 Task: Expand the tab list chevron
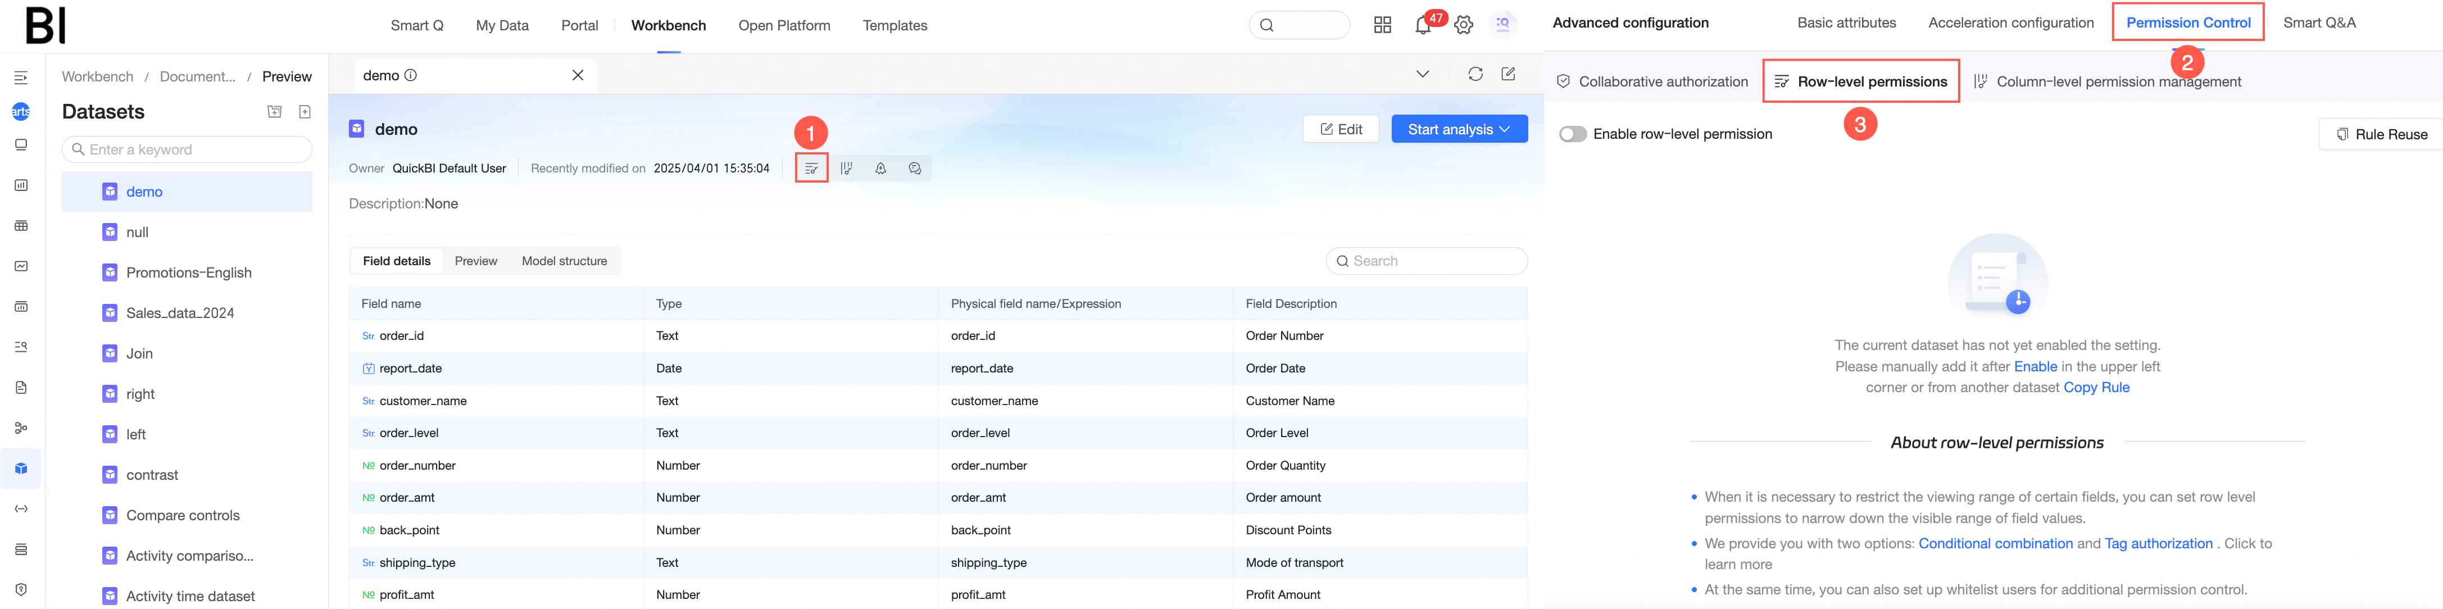1422,74
